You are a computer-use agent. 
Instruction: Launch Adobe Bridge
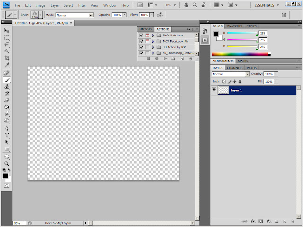click(x=140, y=5)
